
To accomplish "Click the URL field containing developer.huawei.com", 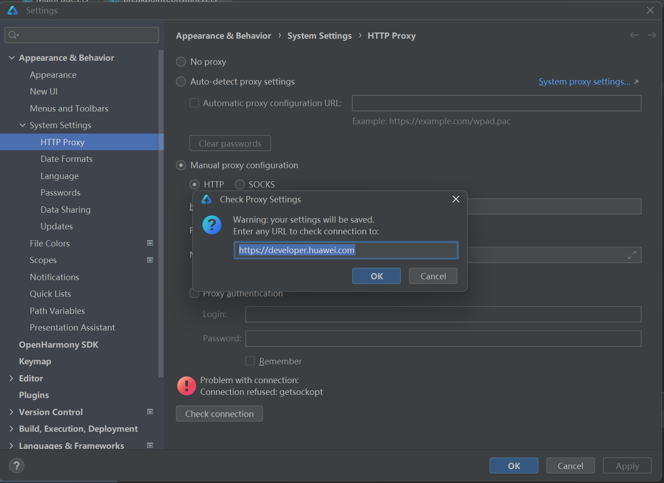I will point(345,250).
